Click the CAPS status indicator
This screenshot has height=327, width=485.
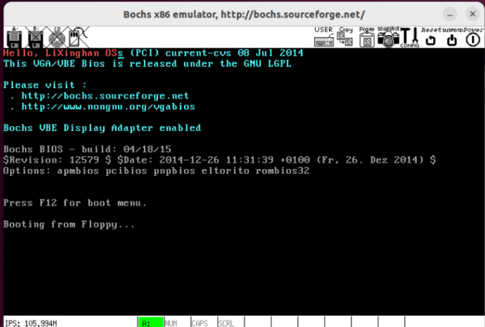(204, 322)
